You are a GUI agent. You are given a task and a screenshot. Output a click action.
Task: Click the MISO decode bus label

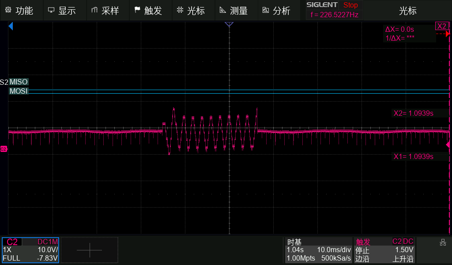point(19,82)
